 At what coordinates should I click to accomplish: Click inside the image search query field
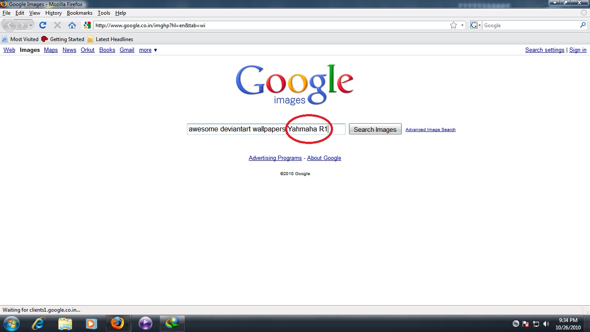pos(266,129)
